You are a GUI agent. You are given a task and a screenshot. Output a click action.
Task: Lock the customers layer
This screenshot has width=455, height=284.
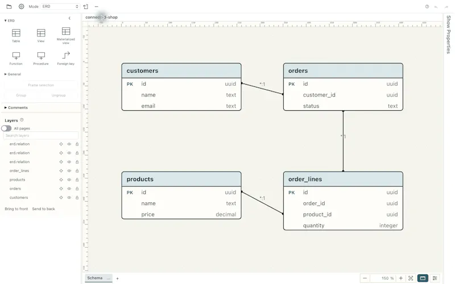[77, 198]
